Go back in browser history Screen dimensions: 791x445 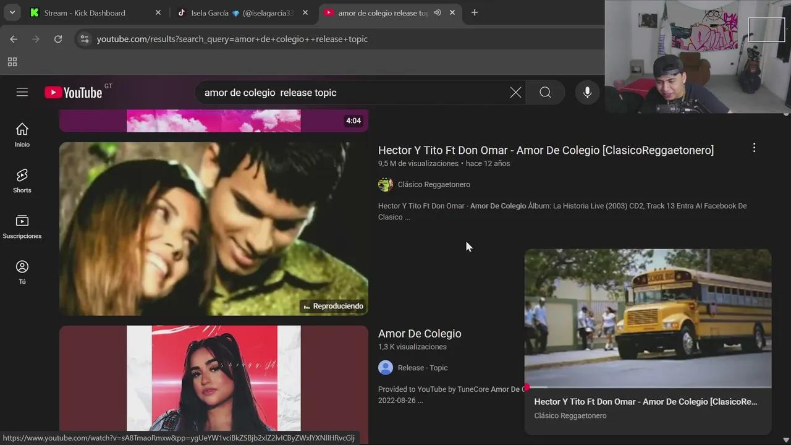(x=14, y=39)
